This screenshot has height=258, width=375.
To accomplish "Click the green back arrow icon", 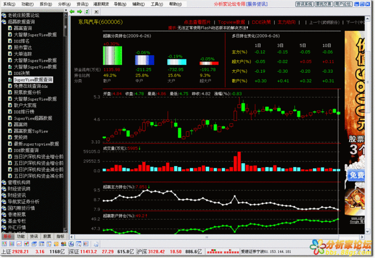I will click(72, 11).
